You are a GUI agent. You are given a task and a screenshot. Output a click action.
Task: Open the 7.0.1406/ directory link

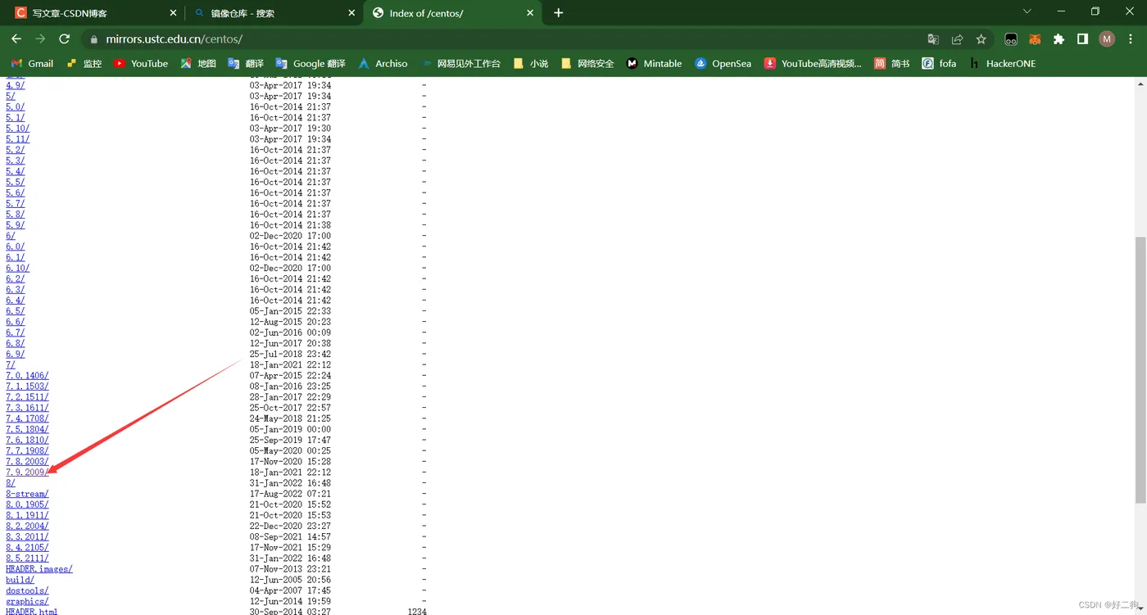[27, 376]
